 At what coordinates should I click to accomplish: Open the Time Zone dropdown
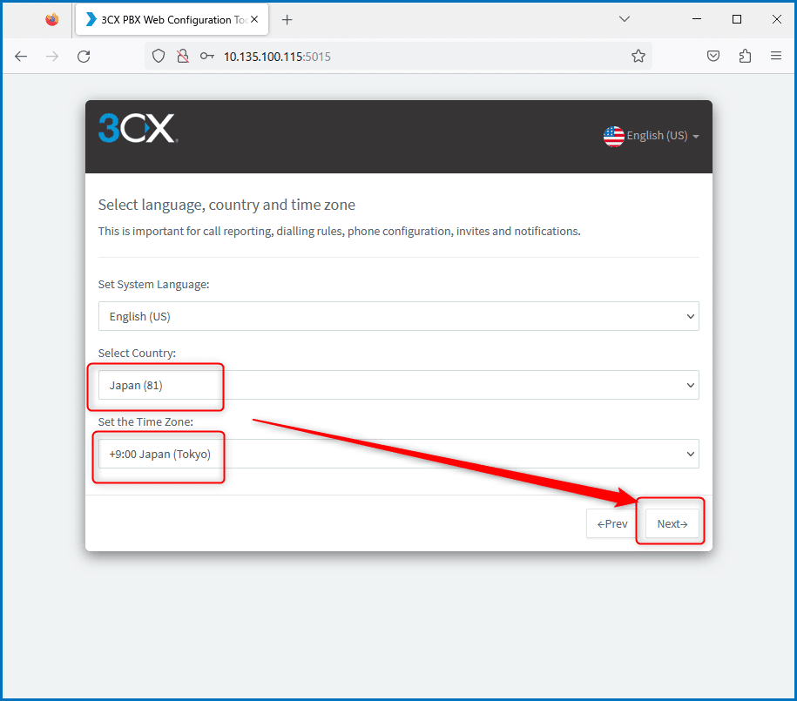[x=399, y=454]
